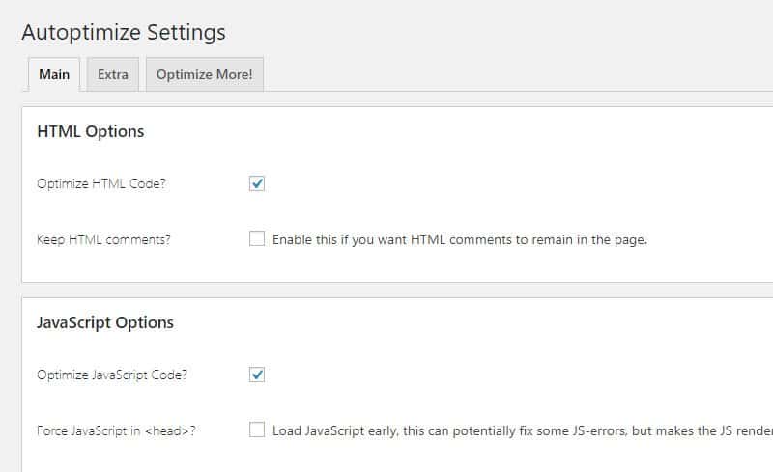Tick the Force JavaScript in head checkbox
773x472 pixels.
[257, 430]
